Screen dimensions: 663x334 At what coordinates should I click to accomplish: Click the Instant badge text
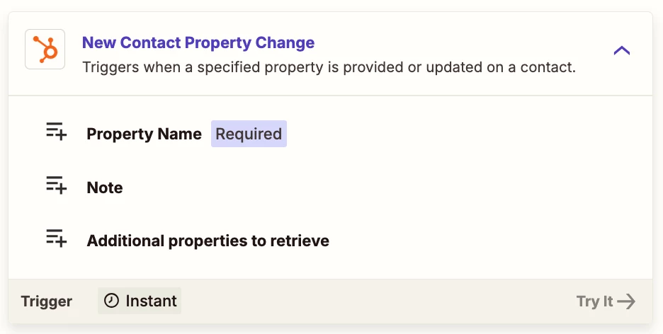152,301
